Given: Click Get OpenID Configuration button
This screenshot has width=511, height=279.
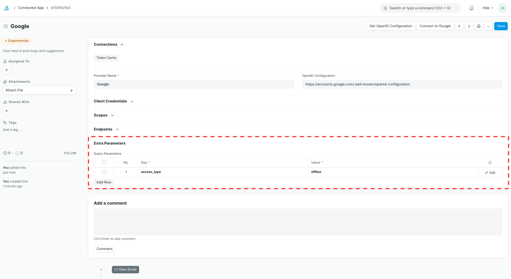Looking at the screenshot, I should pos(391,26).
